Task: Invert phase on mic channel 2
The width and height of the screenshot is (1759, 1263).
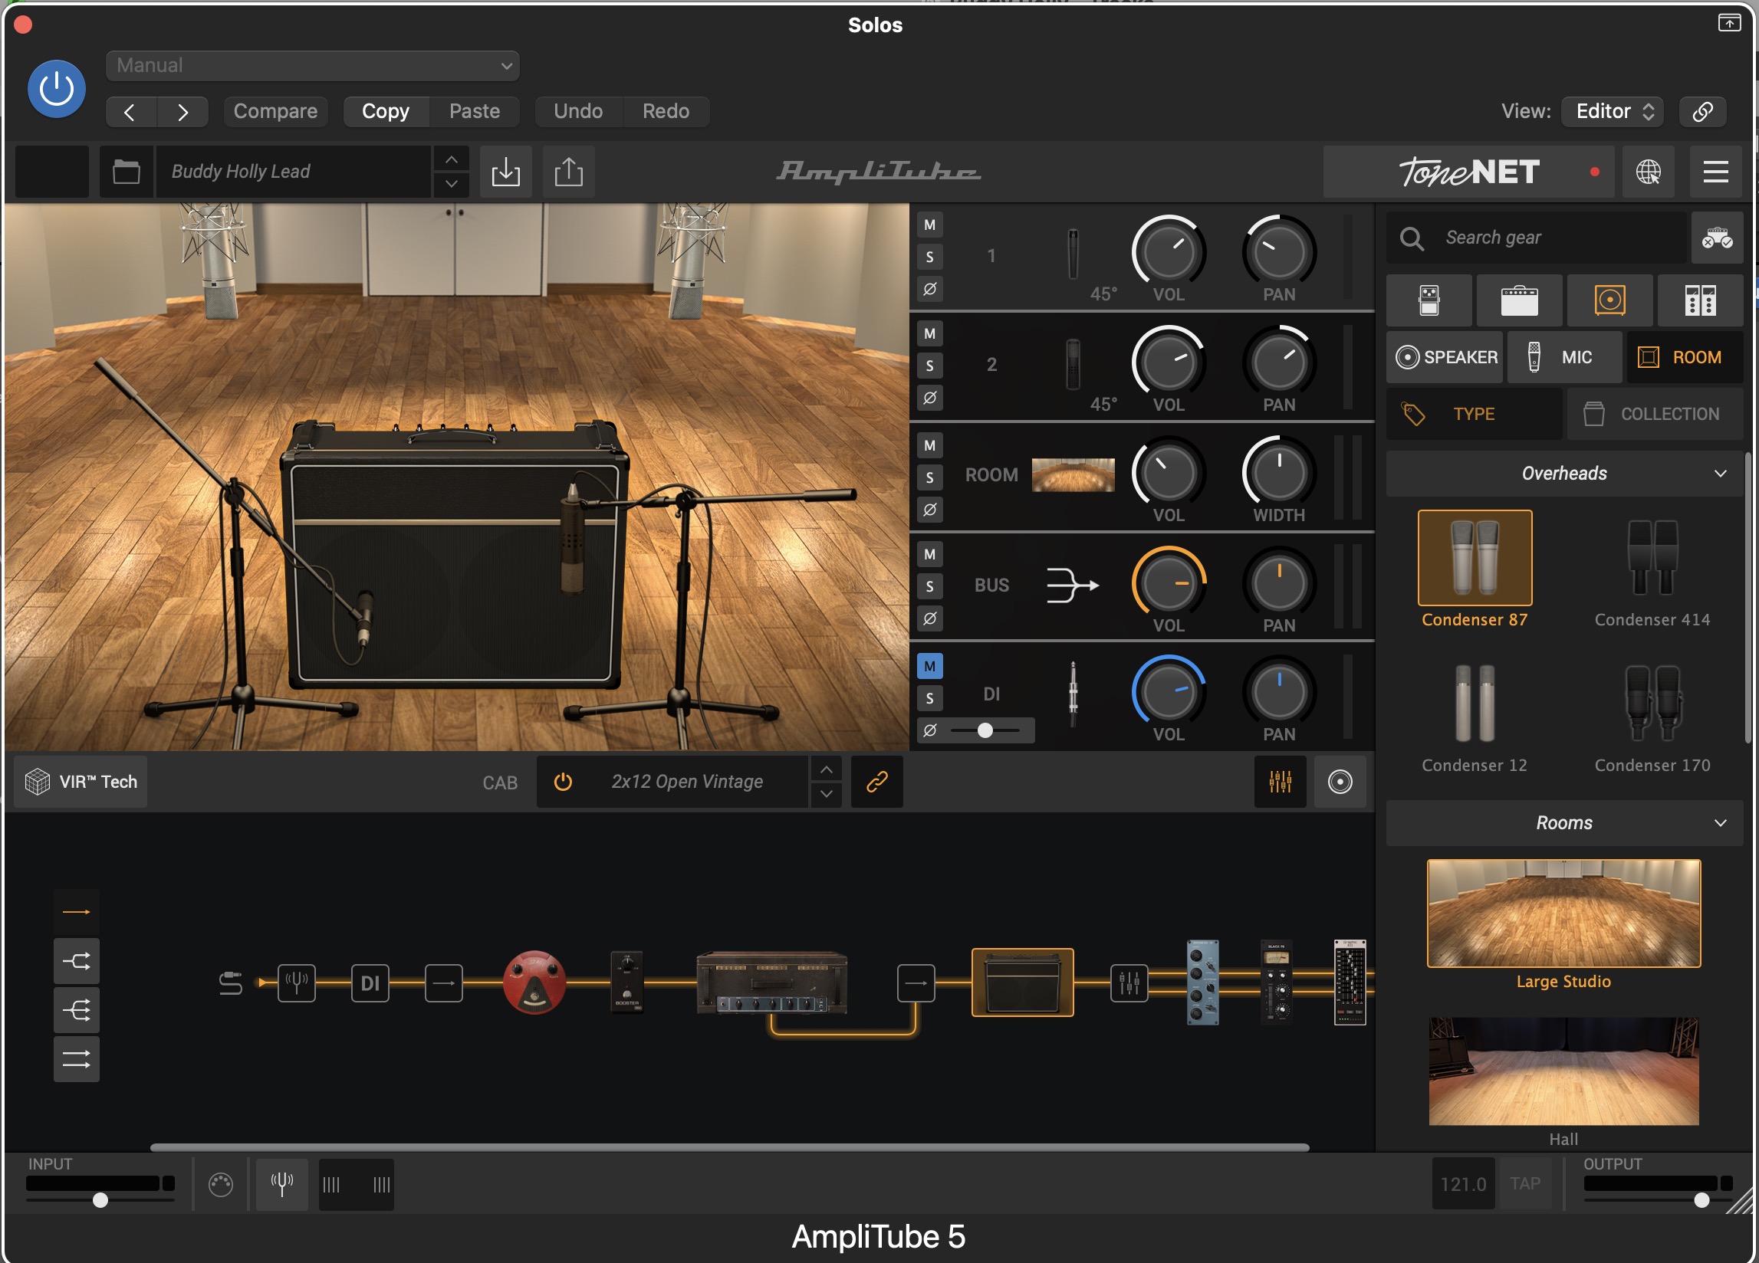Action: 929,398
